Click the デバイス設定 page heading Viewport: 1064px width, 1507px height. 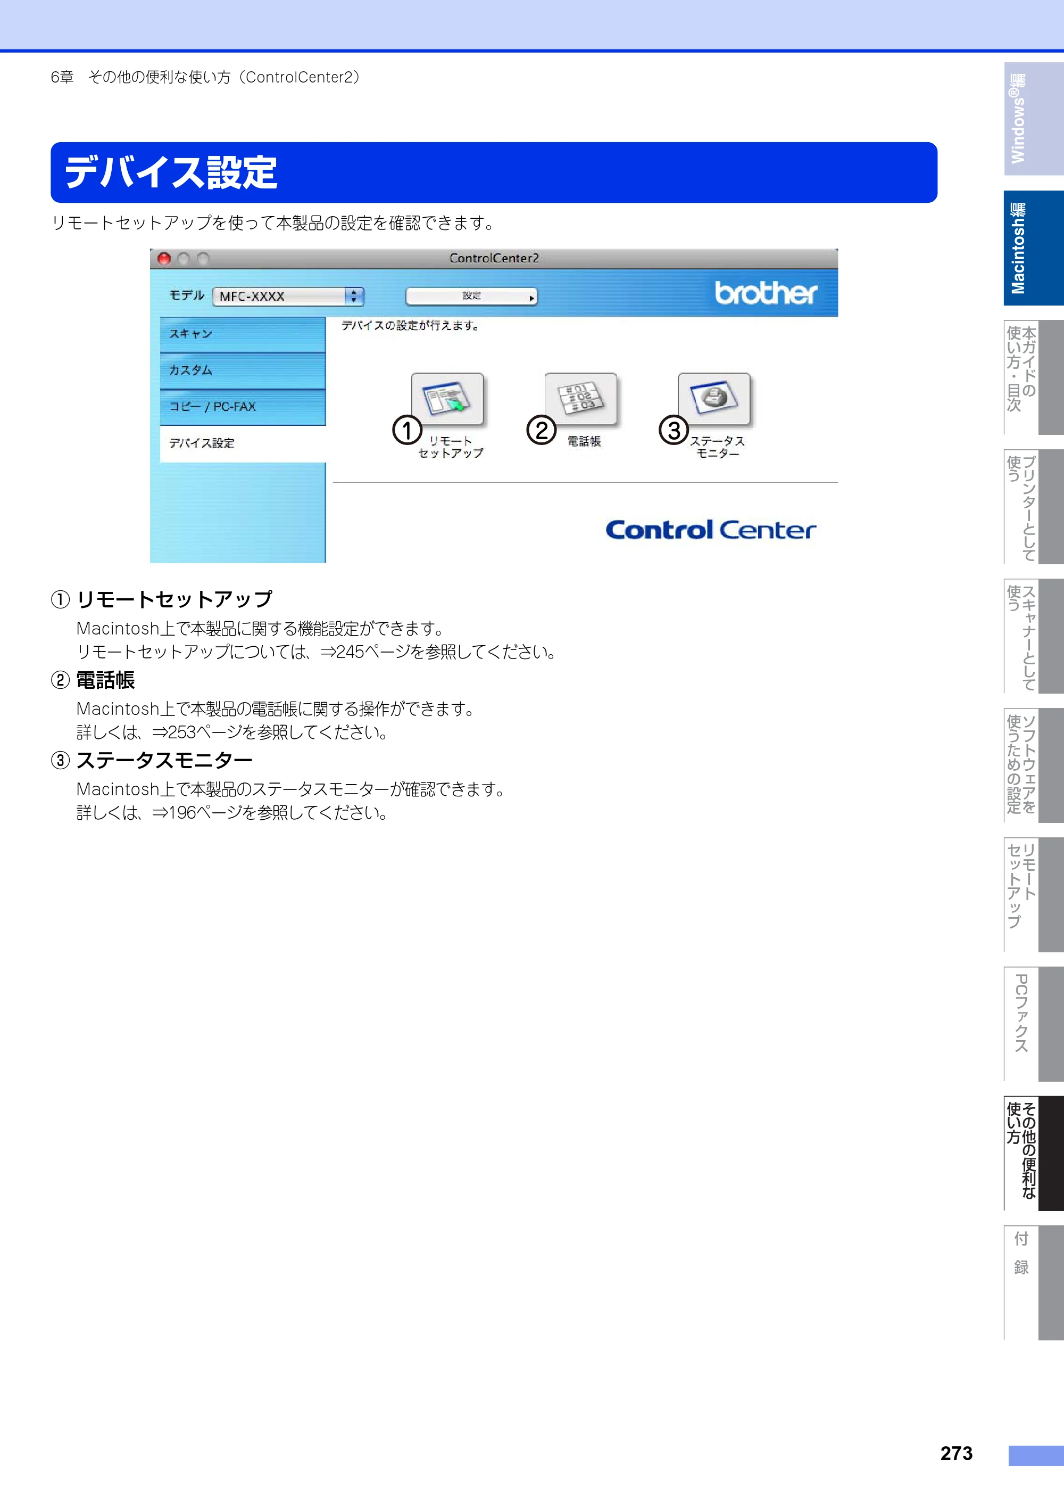click(171, 172)
